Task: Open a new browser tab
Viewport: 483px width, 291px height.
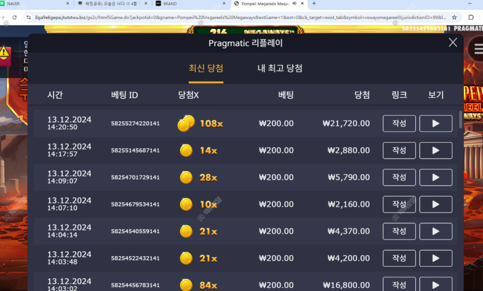Action: point(314,3)
